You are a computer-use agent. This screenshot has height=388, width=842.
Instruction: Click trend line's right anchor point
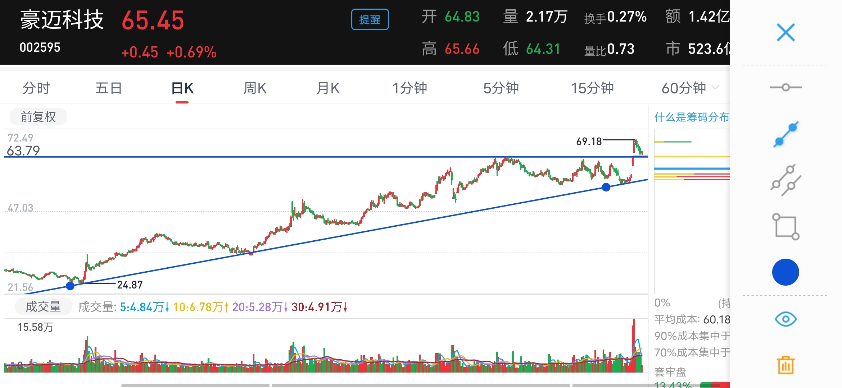[x=606, y=187]
